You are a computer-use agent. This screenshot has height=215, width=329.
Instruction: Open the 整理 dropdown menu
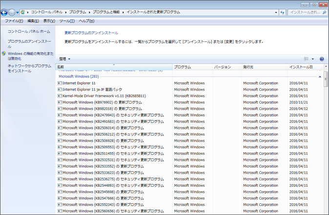64,59
